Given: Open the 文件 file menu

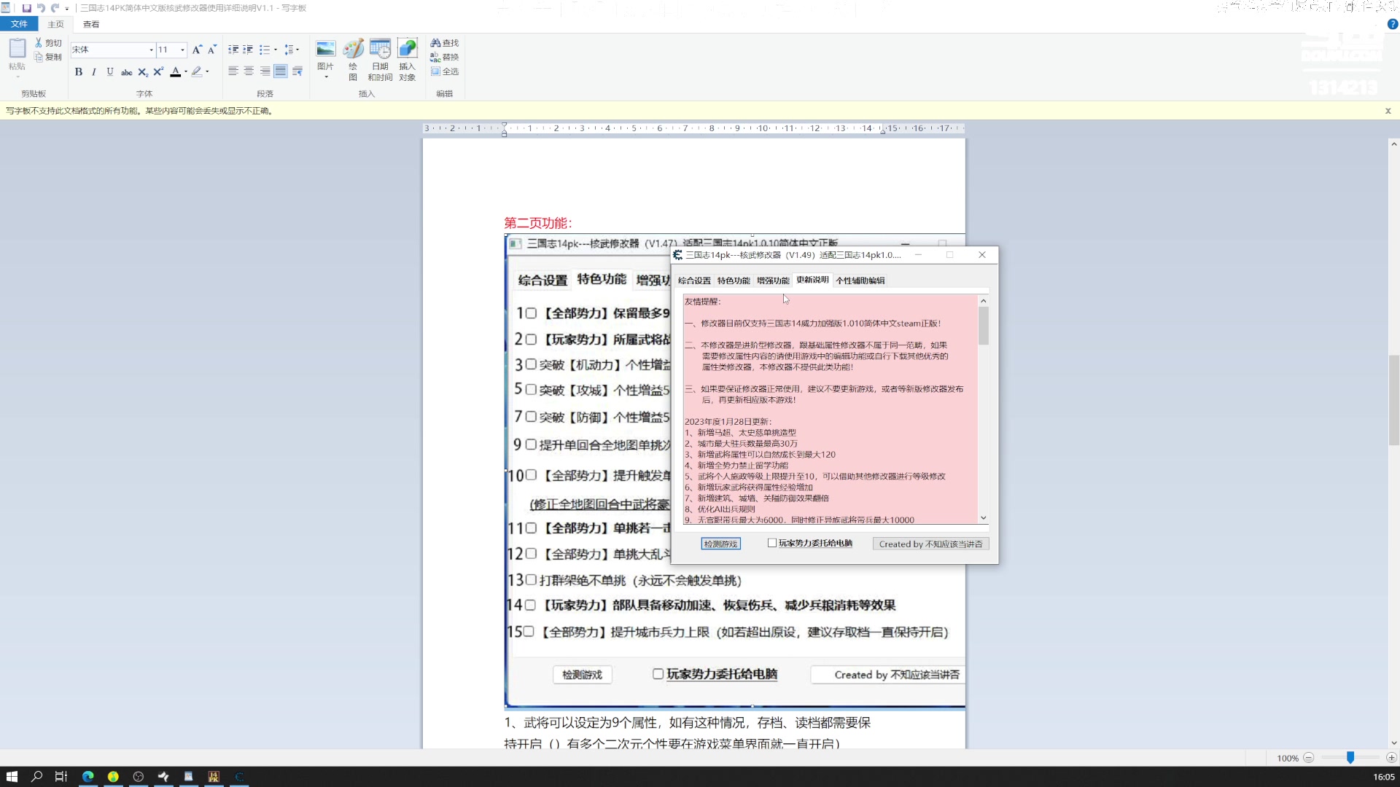Looking at the screenshot, I should tap(19, 24).
